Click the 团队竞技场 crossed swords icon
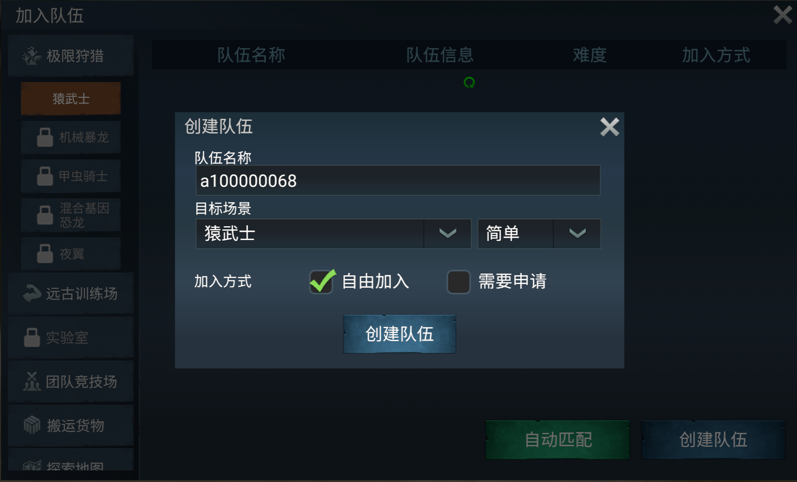This screenshot has height=482, width=797. (32, 381)
